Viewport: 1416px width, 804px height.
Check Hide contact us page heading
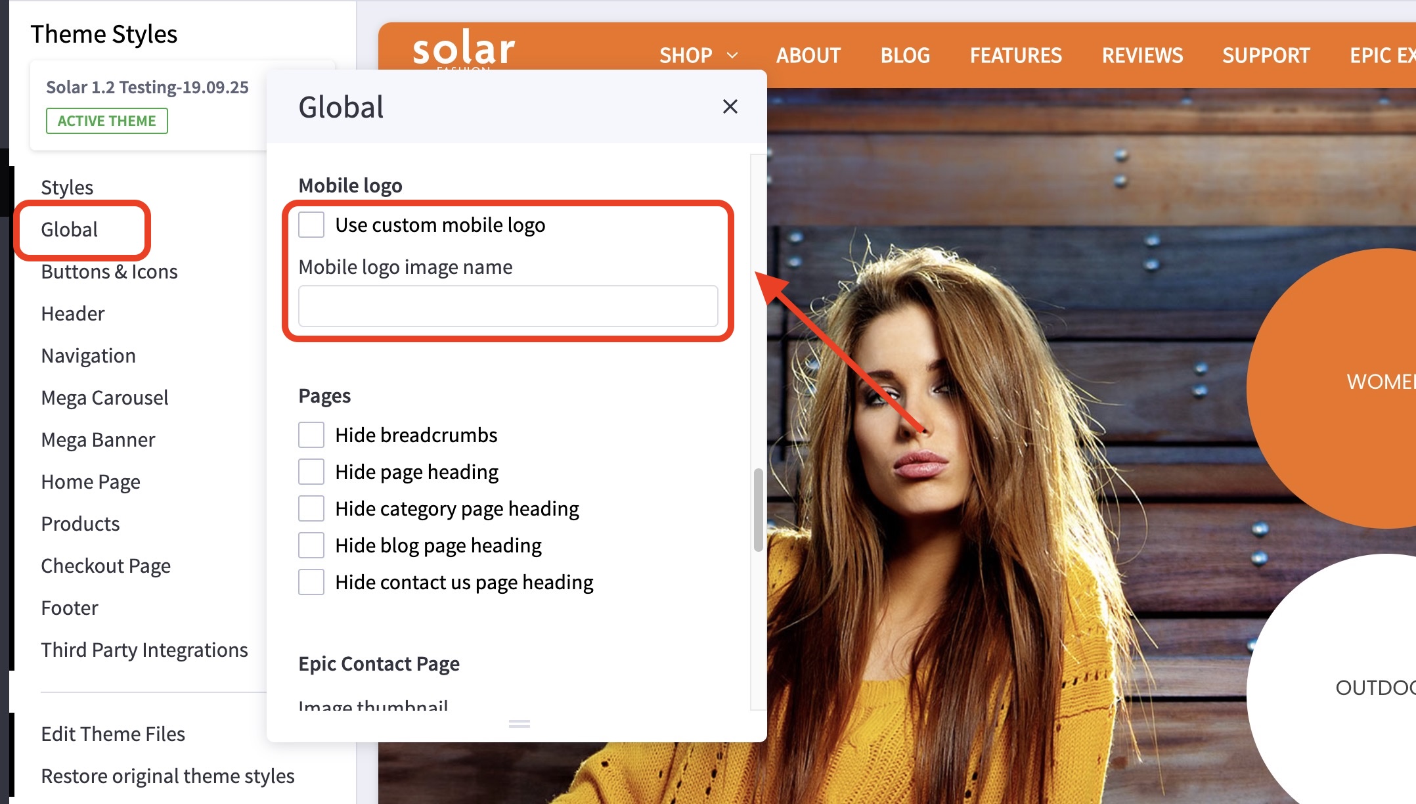click(311, 582)
